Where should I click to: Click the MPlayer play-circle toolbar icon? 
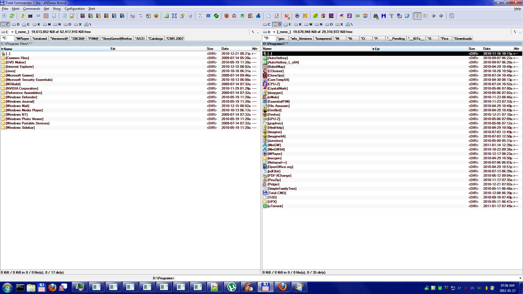point(297,16)
